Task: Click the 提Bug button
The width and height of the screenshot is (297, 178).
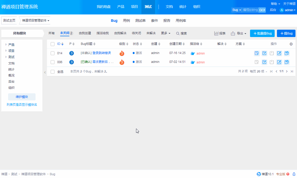Action: pos(286,33)
